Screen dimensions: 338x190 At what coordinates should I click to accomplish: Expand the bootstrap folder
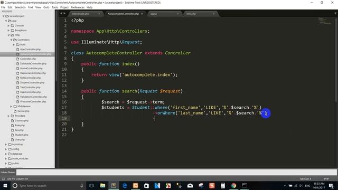(x=6, y=144)
